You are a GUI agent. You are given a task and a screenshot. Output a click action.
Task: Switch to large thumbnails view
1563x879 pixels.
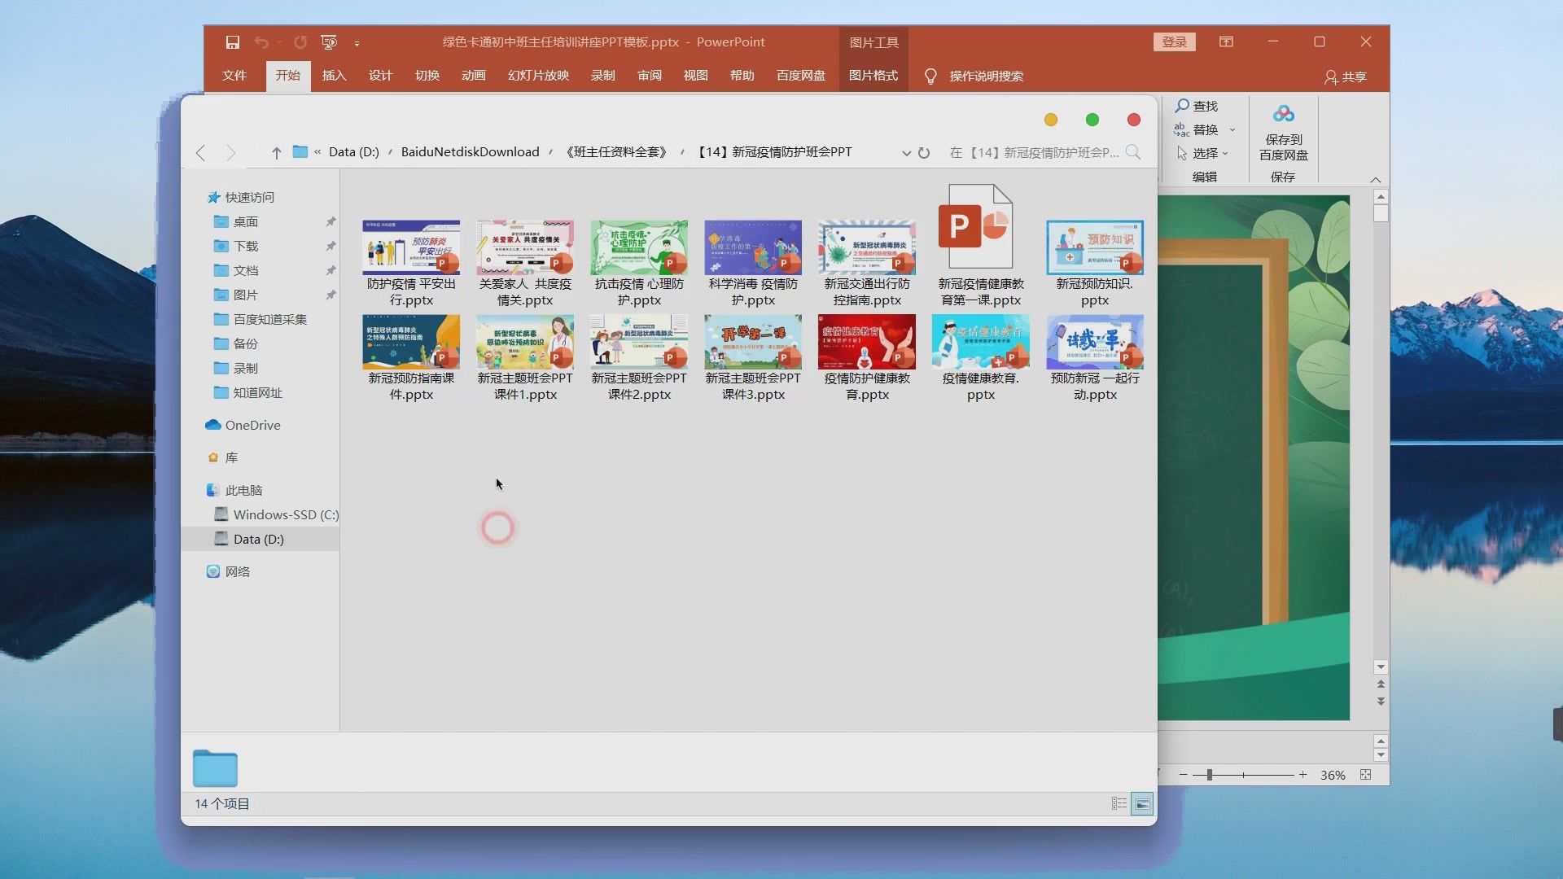(x=1143, y=804)
